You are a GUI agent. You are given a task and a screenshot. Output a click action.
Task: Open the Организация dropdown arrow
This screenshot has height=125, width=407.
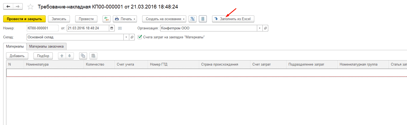point(260,28)
